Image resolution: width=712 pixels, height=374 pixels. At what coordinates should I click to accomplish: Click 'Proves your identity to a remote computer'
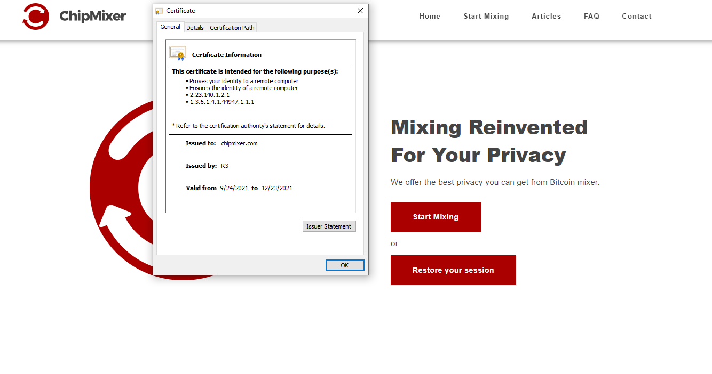244,81
